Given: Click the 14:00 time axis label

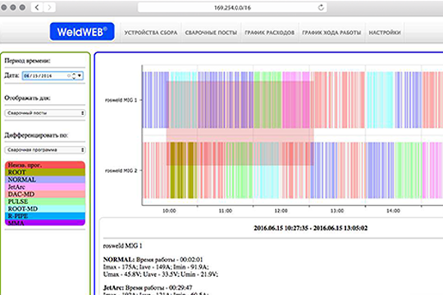Looking at the screenshot, I should coord(393,211).
